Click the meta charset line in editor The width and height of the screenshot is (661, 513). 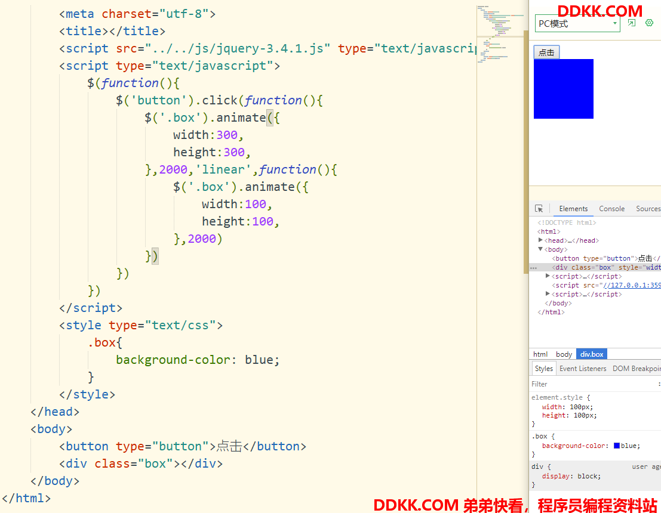(137, 14)
